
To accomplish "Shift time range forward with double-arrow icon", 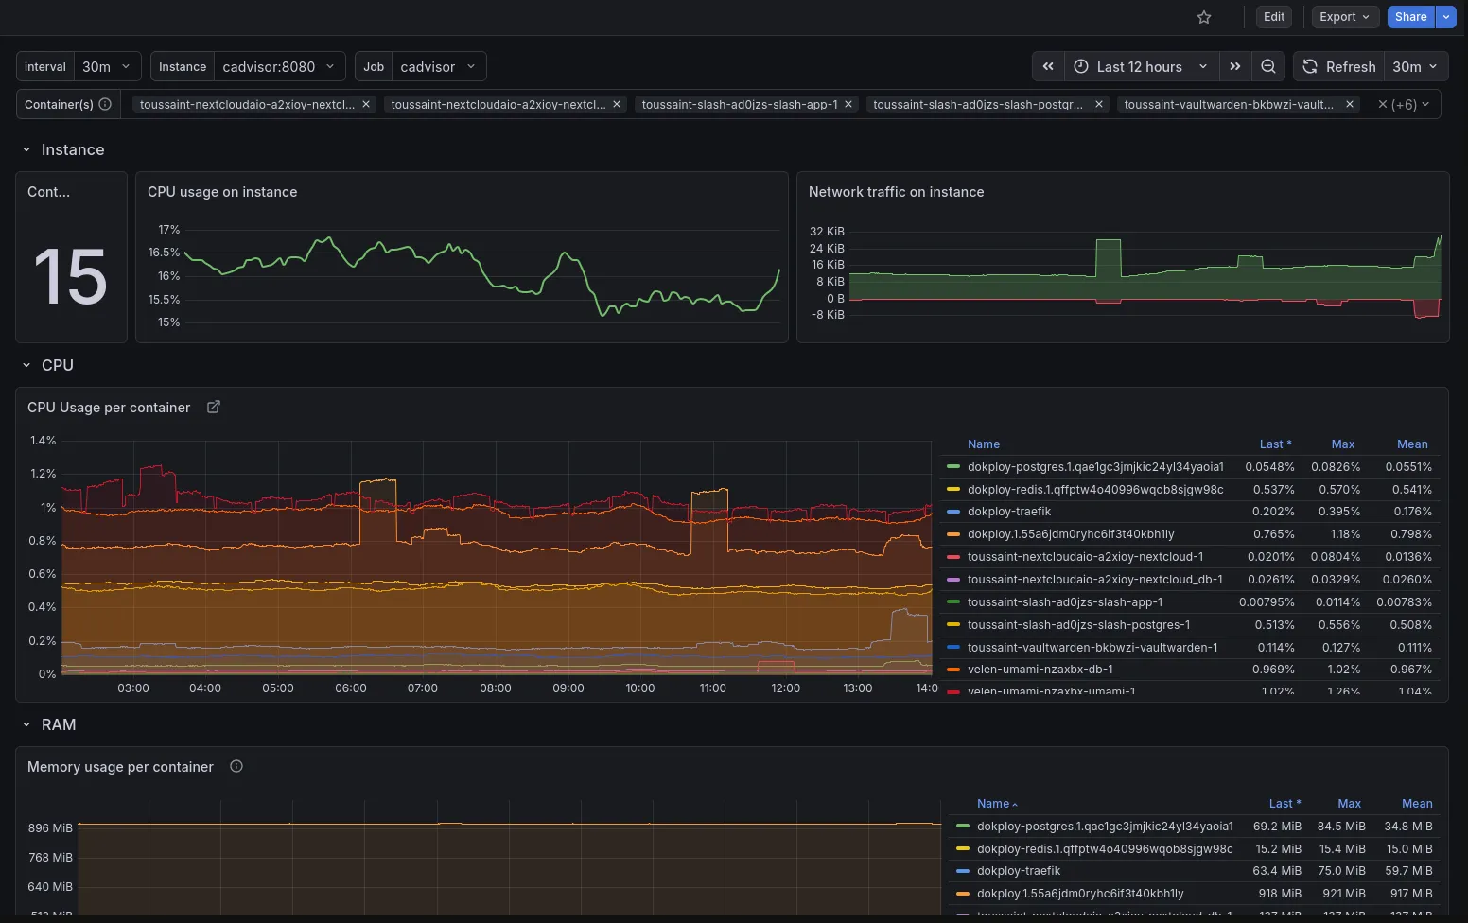I will (x=1235, y=66).
